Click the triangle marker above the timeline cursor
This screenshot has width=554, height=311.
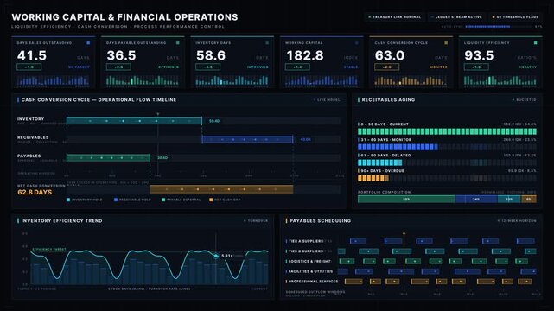click(158, 114)
